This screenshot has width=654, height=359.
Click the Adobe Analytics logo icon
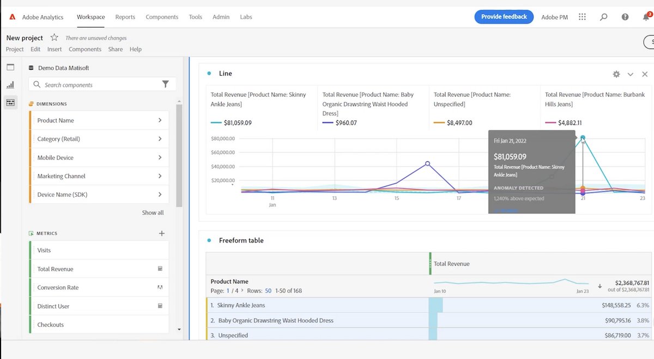coord(12,17)
